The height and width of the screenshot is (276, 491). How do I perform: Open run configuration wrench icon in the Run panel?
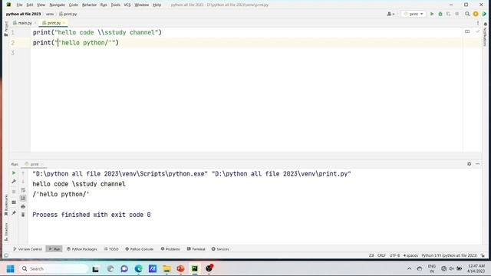pyautogui.click(x=14, y=182)
